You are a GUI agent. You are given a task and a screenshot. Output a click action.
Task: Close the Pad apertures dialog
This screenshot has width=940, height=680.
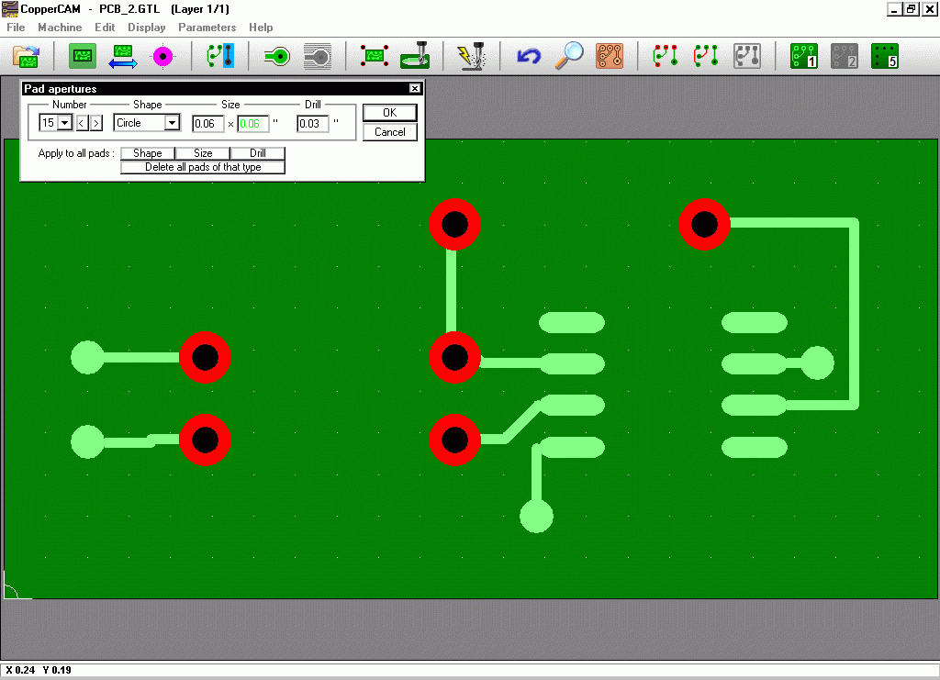point(415,89)
